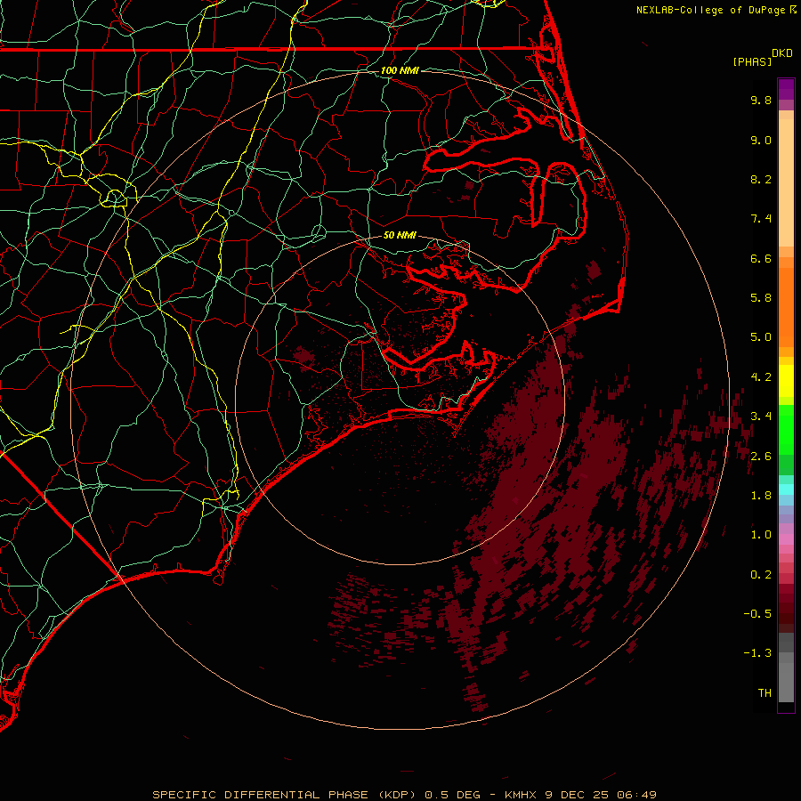
Task: Click the 4.2 value on the scale
Action: 761,377
